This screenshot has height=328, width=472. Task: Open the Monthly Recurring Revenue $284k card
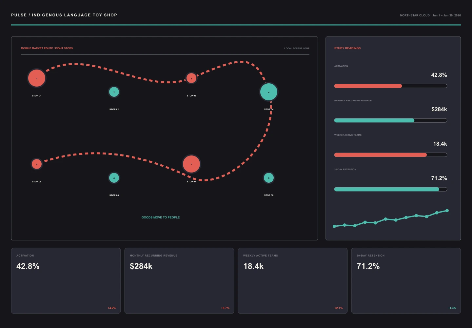(x=179, y=281)
